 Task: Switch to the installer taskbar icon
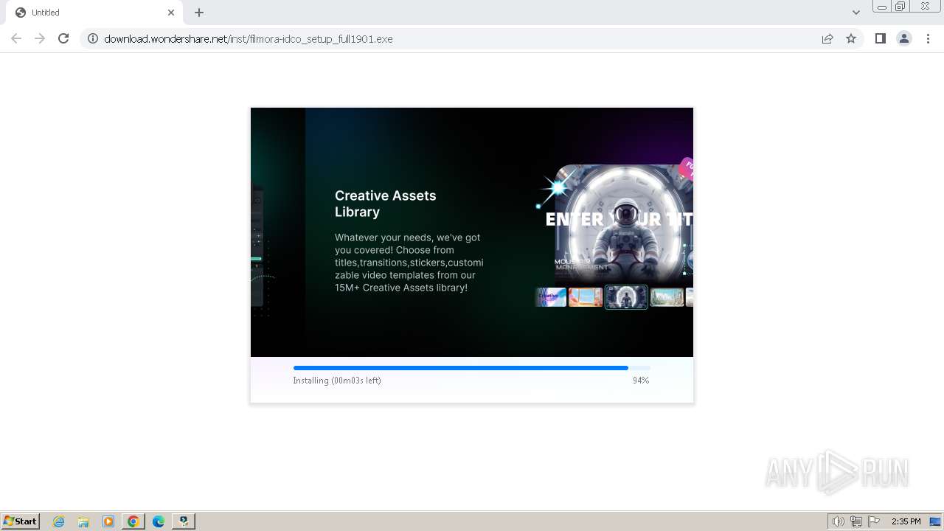[184, 521]
